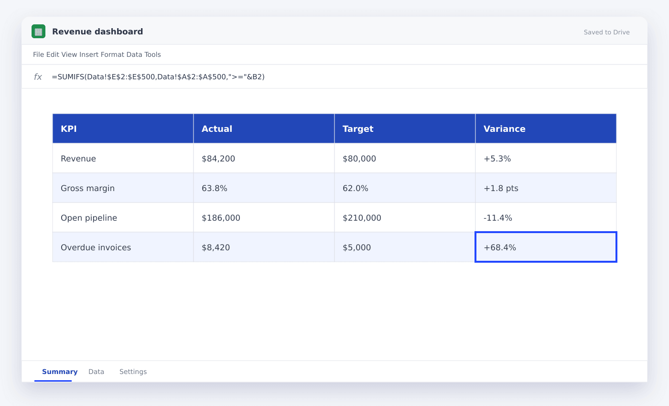Image resolution: width=669 pixels, height=406 pixels.
Task: Open the Data menu in menu bar
Action: coord(134,54)
